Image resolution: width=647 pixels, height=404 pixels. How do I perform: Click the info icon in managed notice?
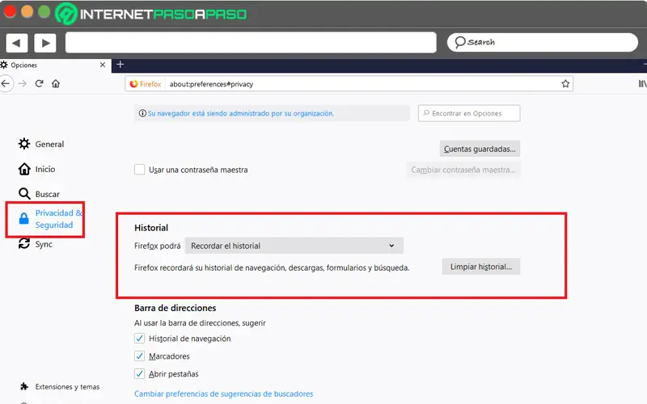(x=142, y=113)
